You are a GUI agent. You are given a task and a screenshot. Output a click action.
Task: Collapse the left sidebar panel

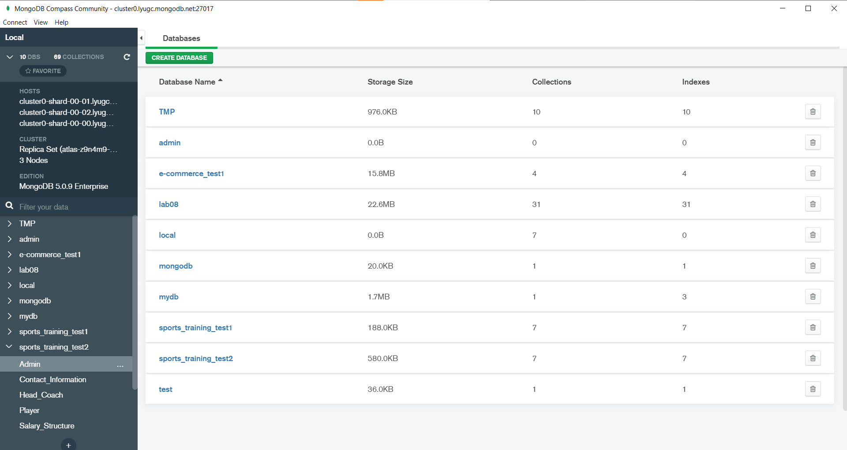(x=141, y=37)
